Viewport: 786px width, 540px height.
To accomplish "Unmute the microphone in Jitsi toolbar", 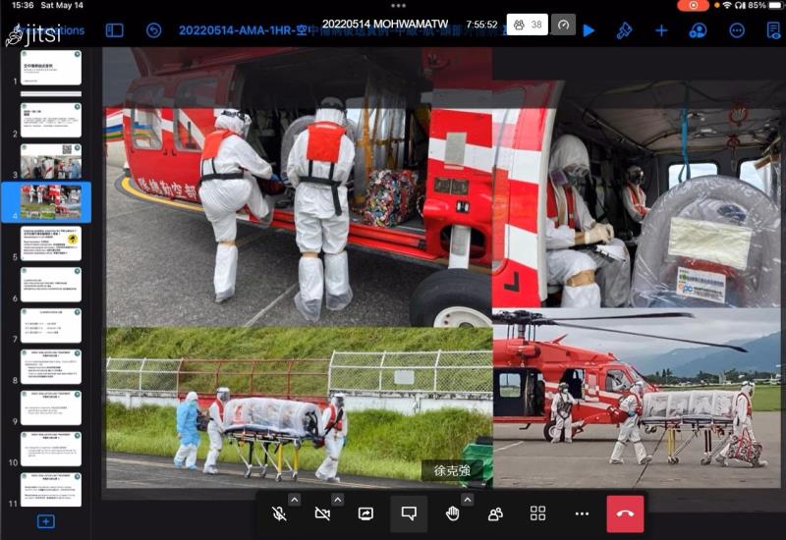I will pos(280,513).
